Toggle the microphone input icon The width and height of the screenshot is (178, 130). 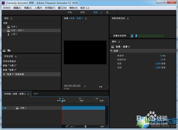click(x=136, y=36)
